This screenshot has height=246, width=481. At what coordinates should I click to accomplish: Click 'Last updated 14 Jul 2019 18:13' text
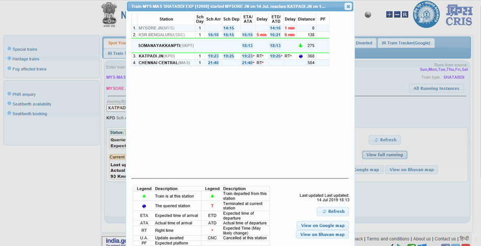(x=325, y=198)
